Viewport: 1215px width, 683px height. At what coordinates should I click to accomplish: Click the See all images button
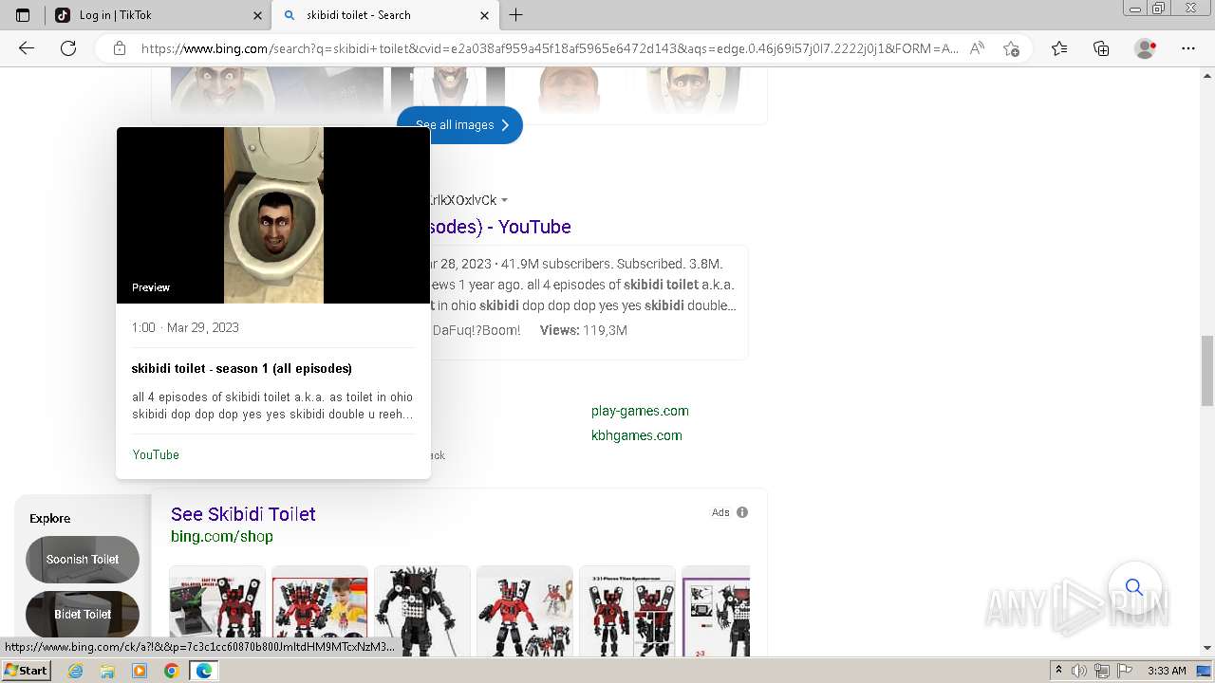[459, 125]
